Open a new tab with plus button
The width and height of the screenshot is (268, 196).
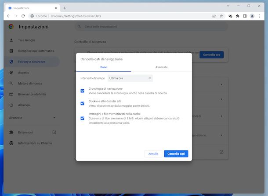pos(65,8)
